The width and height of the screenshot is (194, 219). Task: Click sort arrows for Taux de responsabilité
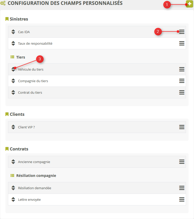(x=13, y=43)
